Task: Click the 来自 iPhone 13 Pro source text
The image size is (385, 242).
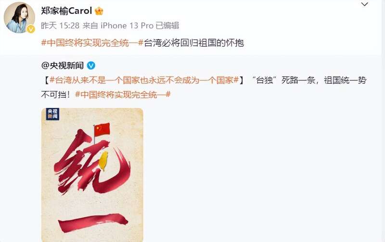Action: pyautogui.click(x=118, y=25)
